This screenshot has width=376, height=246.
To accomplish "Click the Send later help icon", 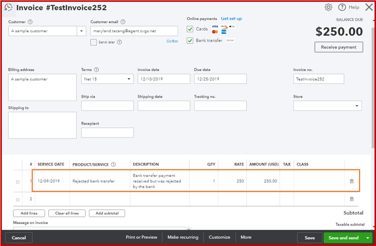I will 119,42.
